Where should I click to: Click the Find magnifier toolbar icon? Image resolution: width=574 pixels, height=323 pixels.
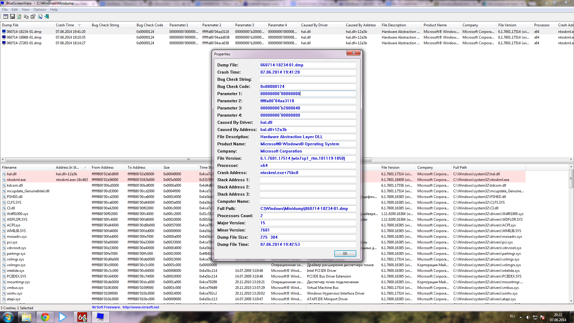[x=40, y=17]
